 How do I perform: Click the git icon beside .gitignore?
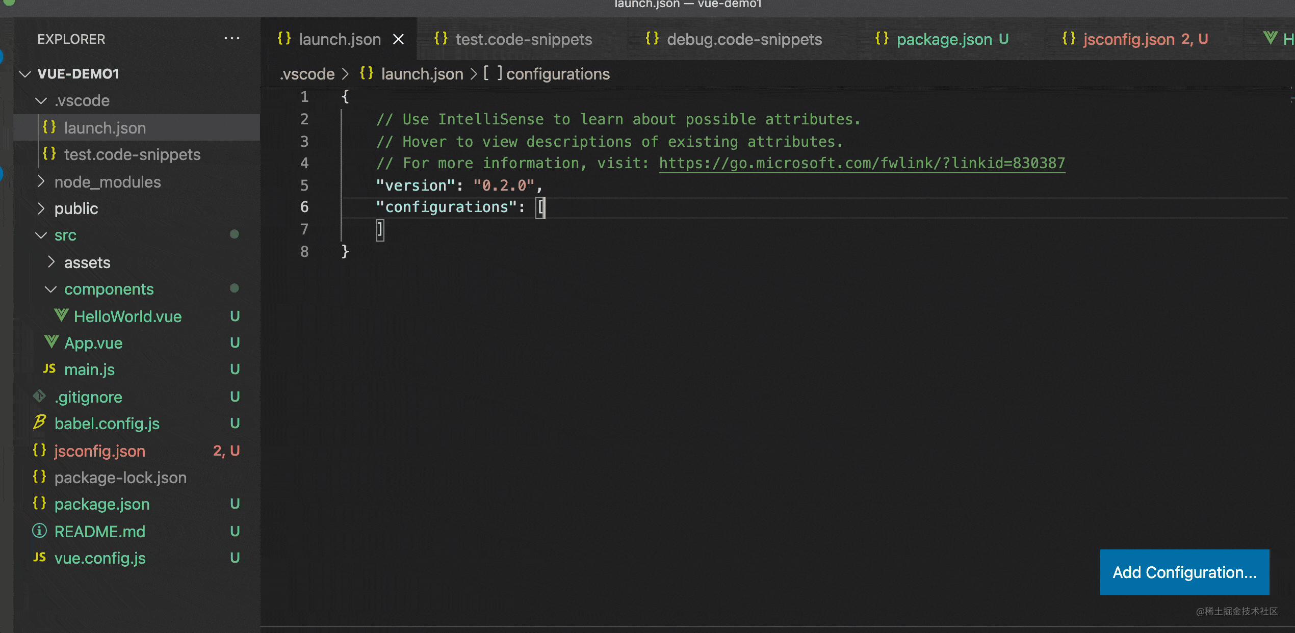click(x=40, y=397)
